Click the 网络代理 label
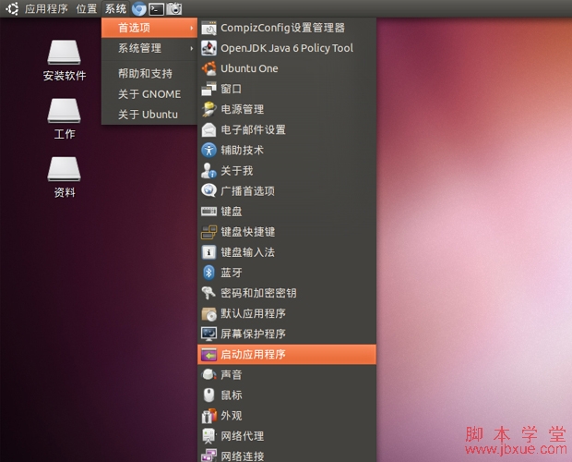572x462 pixels. pos(243,436)
